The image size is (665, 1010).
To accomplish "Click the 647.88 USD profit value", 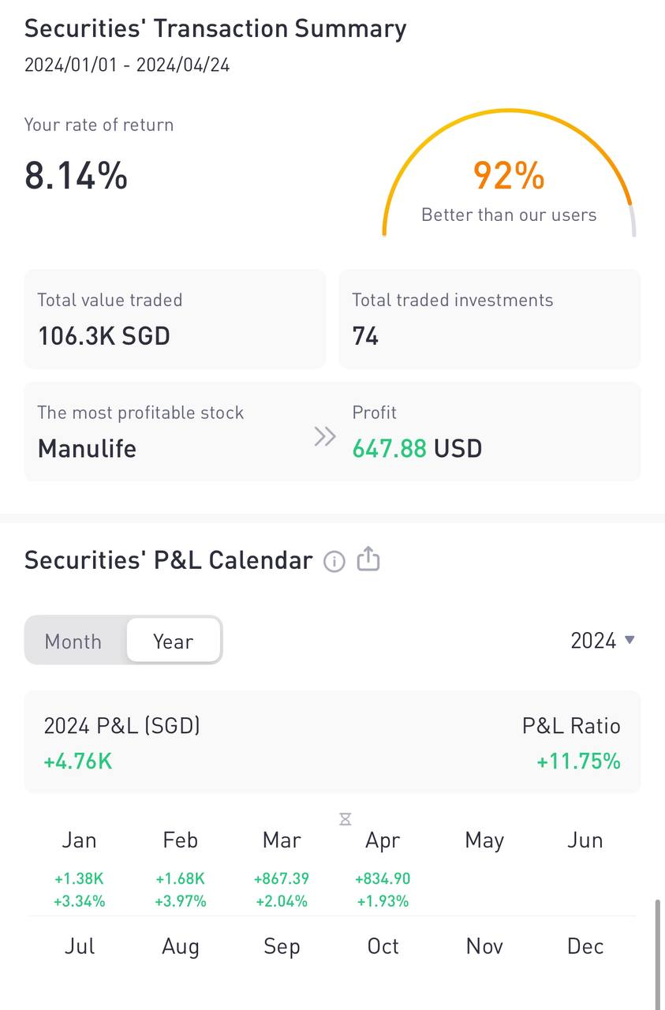I will pos(417,449).
